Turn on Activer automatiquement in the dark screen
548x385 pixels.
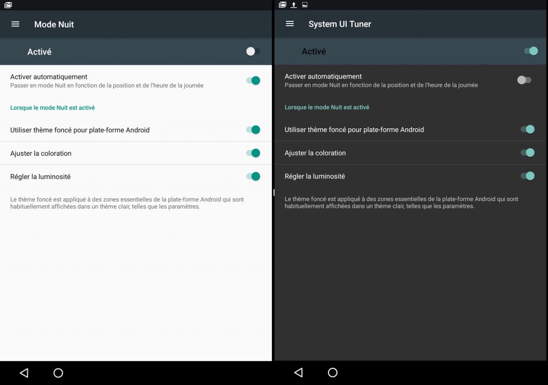[524, 80]
